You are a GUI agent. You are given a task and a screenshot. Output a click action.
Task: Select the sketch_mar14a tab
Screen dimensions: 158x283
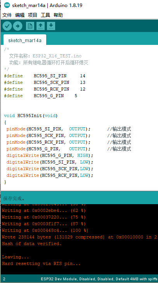pos(25,40)
